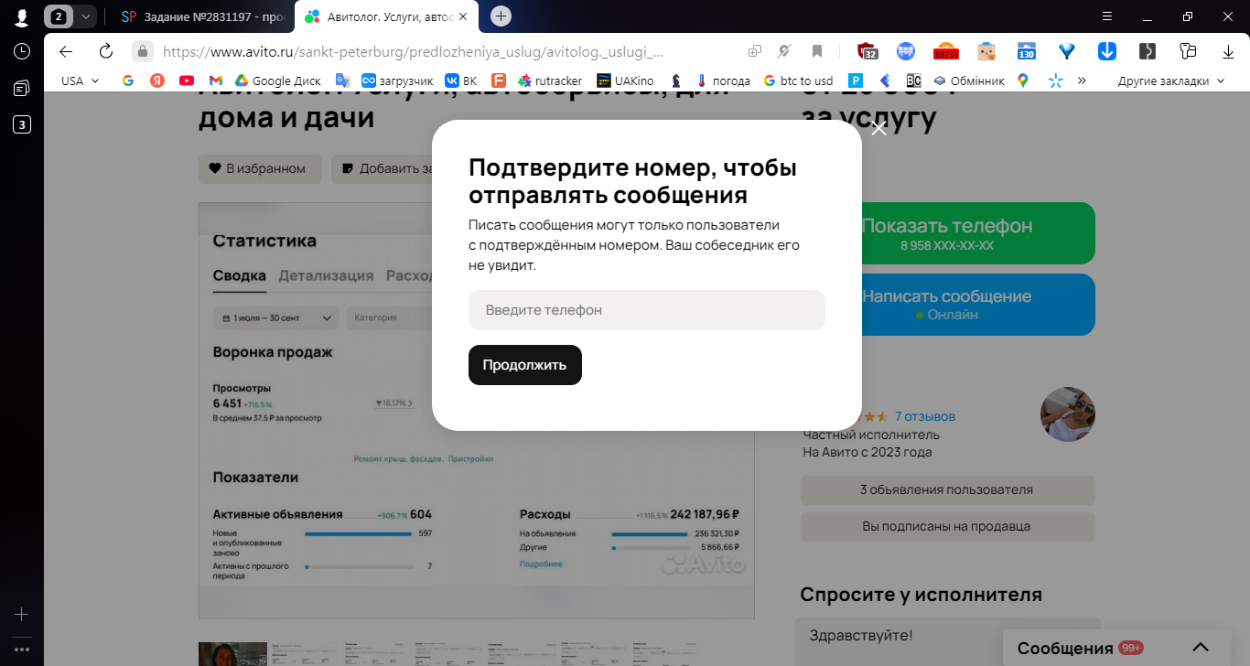
Task: Open the sidebar collections icon under history
Action: (22, 88)
